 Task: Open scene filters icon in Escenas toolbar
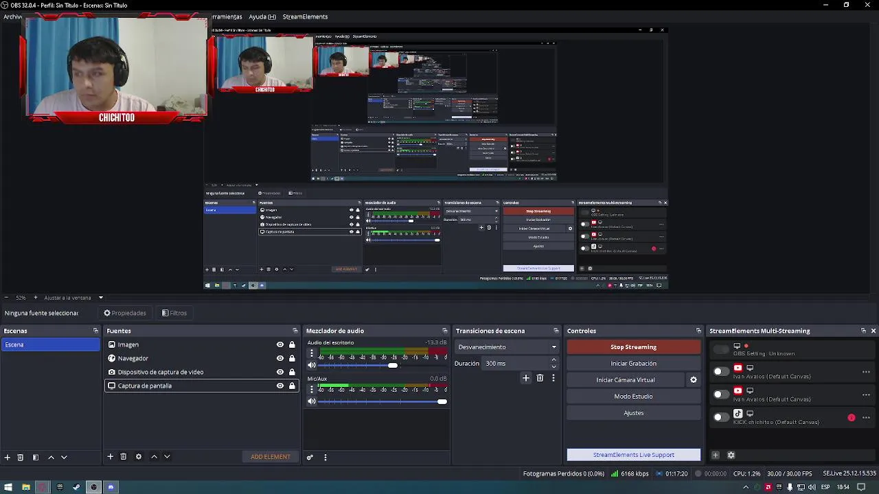36,457
